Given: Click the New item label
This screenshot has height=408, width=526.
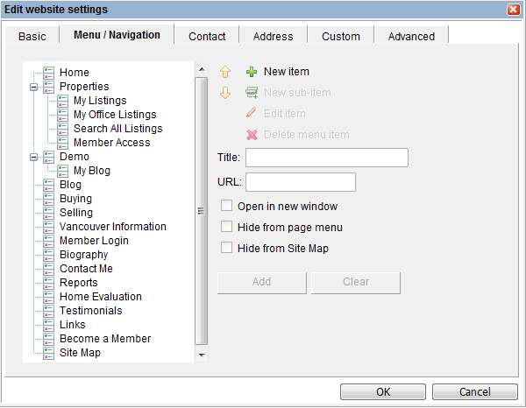Looking at the screenshot, I should [x=287, y=72].
